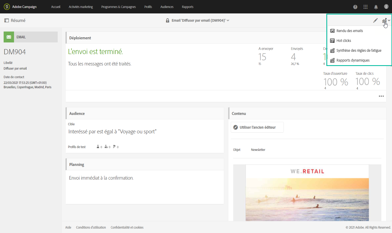Open Confidentialité et cookies link
The height and width of the screenshot is (233, 392).
pos(127,228)
